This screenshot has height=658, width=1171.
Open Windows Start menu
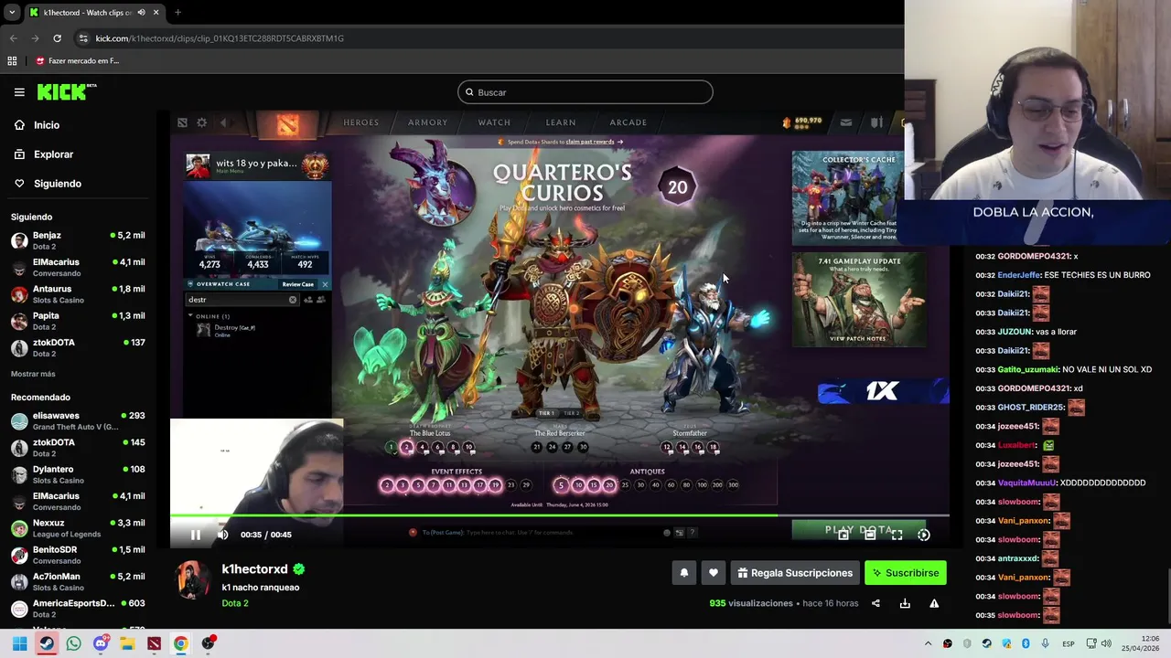click(x=19, y=643)
